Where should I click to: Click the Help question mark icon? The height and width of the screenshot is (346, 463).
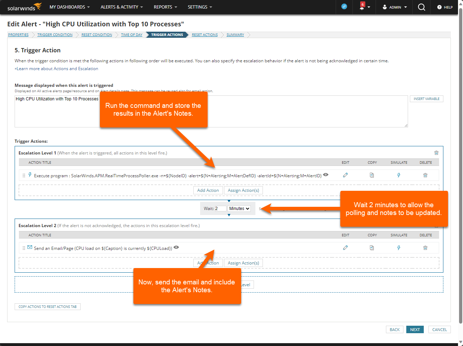pyautogui.click(x=439, y=7)
